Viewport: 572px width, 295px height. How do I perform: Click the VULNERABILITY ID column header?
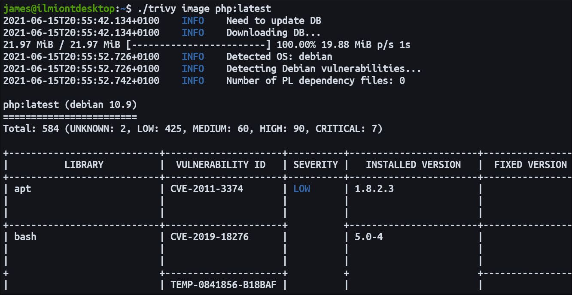[221, 165]
